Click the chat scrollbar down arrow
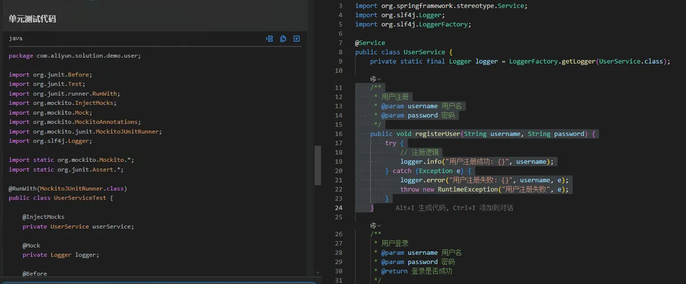Screen dimensions: 686x284 pyautogui.click(x=318, y=273)
